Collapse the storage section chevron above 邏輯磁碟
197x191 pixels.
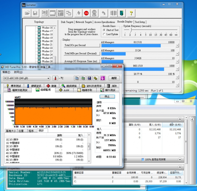180,167
